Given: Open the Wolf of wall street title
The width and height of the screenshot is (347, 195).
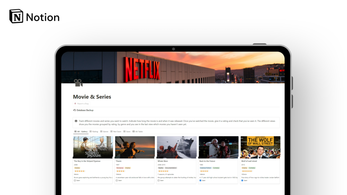Looking at the screenshot, I should click(249, 161).
